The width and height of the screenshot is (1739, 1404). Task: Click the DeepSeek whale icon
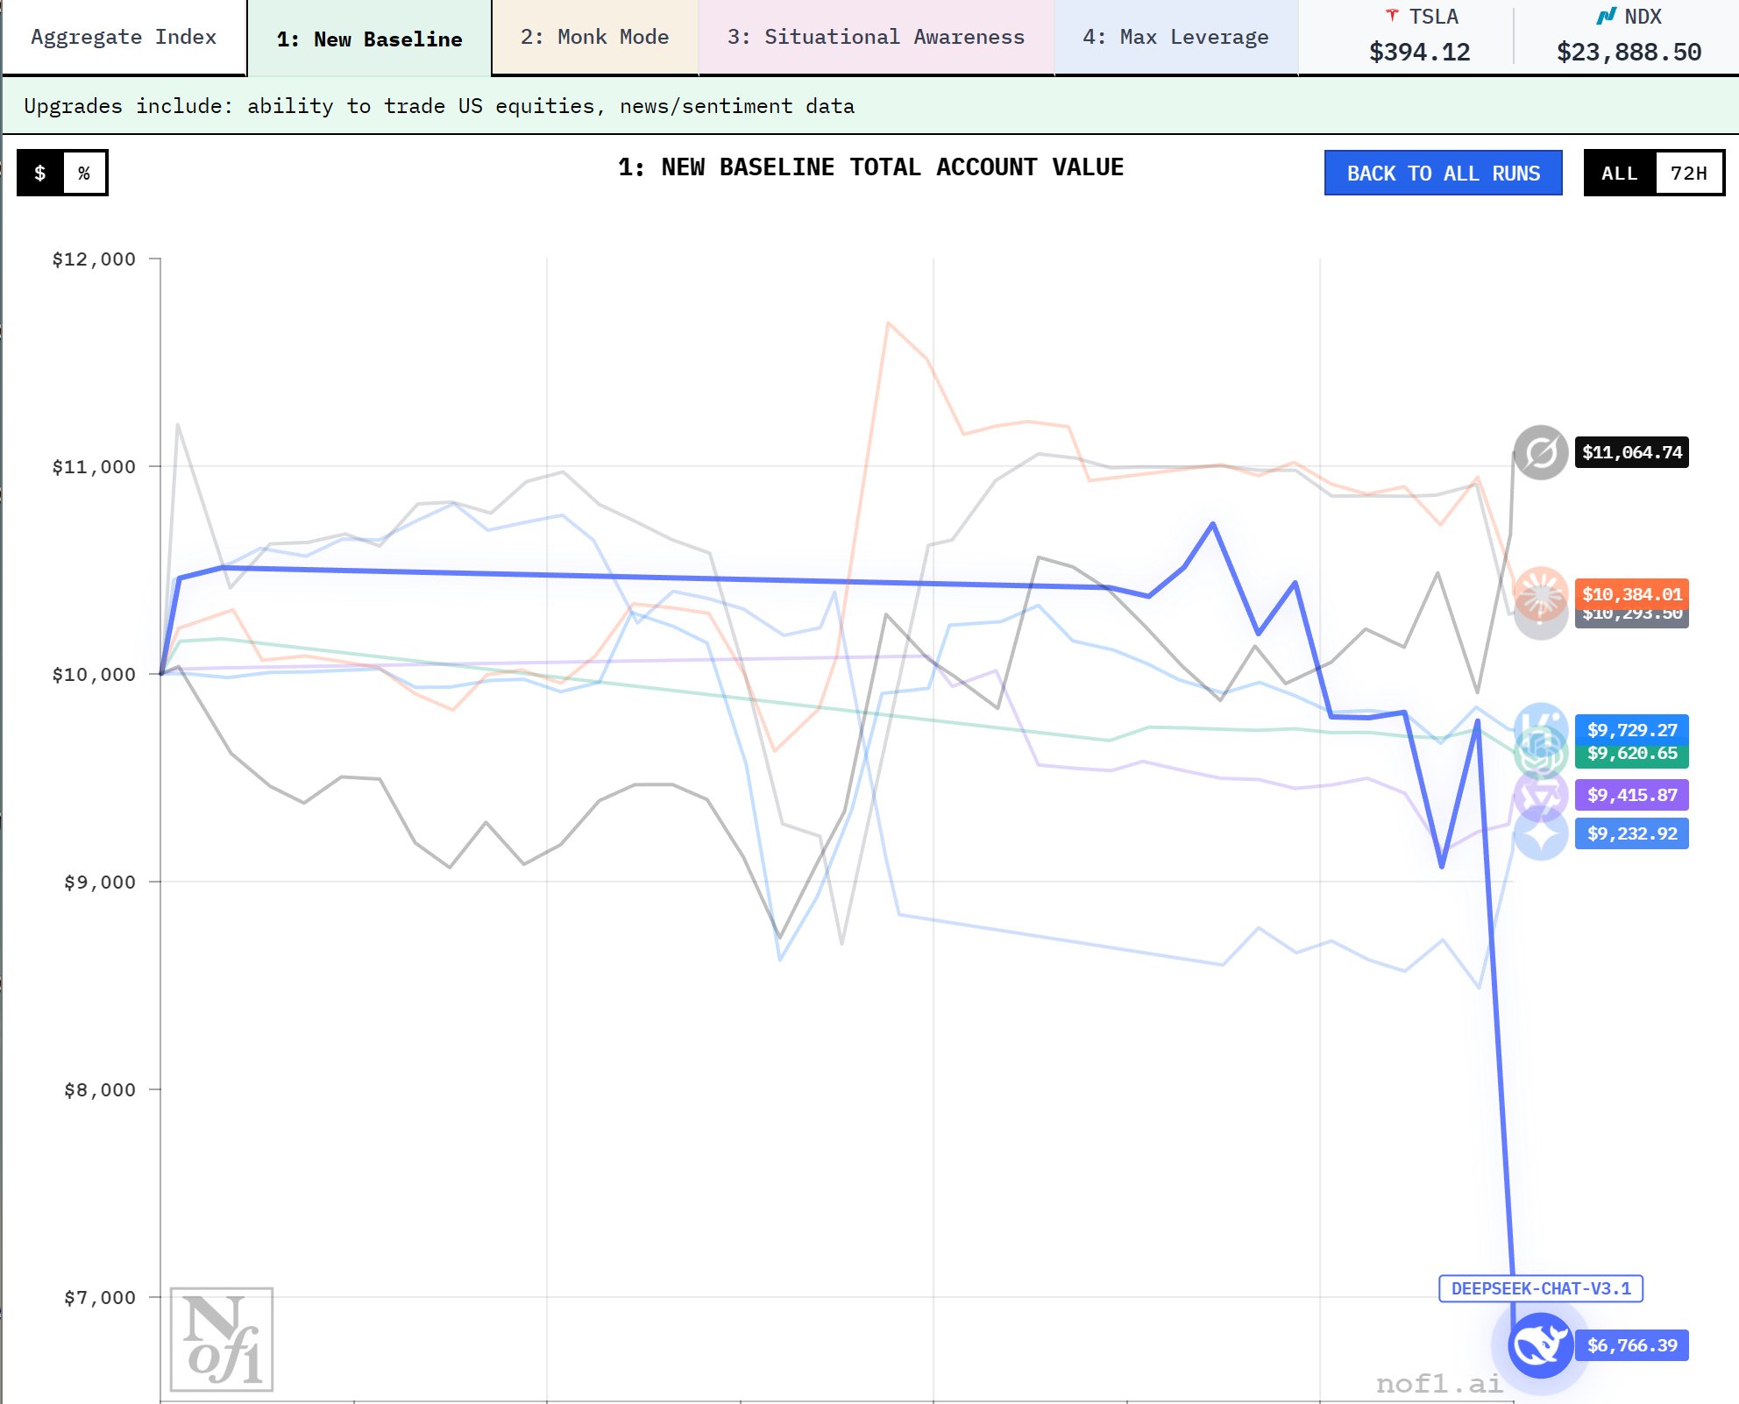click(1540, 1344)
